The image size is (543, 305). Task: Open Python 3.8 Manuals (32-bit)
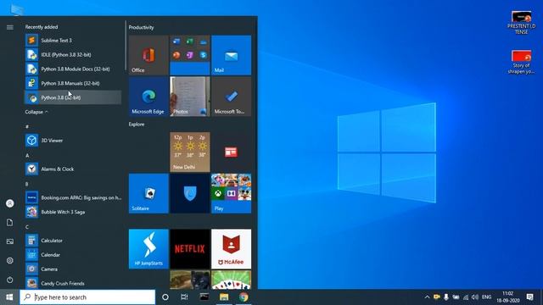pyautogui.click(x=73, y=83)
